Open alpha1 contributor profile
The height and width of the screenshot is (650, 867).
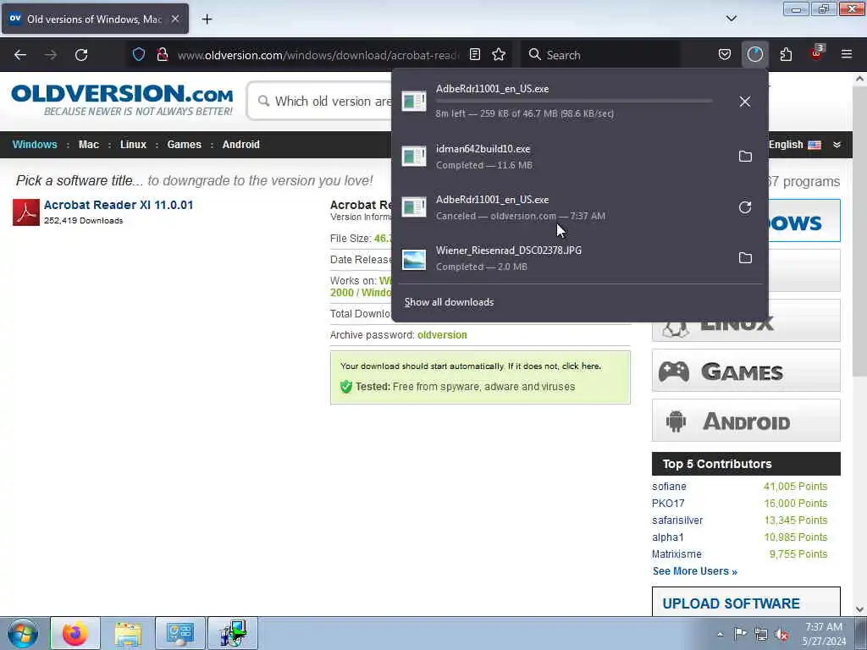[668, 537]
